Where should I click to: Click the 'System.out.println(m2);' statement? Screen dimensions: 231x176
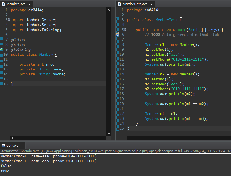[170, 94]
